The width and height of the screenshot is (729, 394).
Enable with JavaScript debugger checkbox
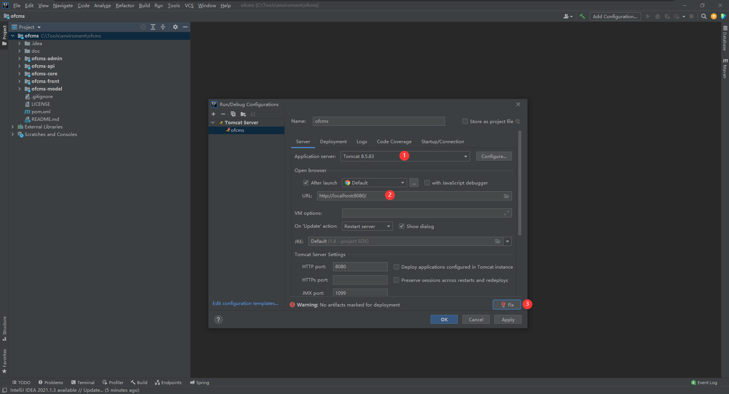[427, 183]
